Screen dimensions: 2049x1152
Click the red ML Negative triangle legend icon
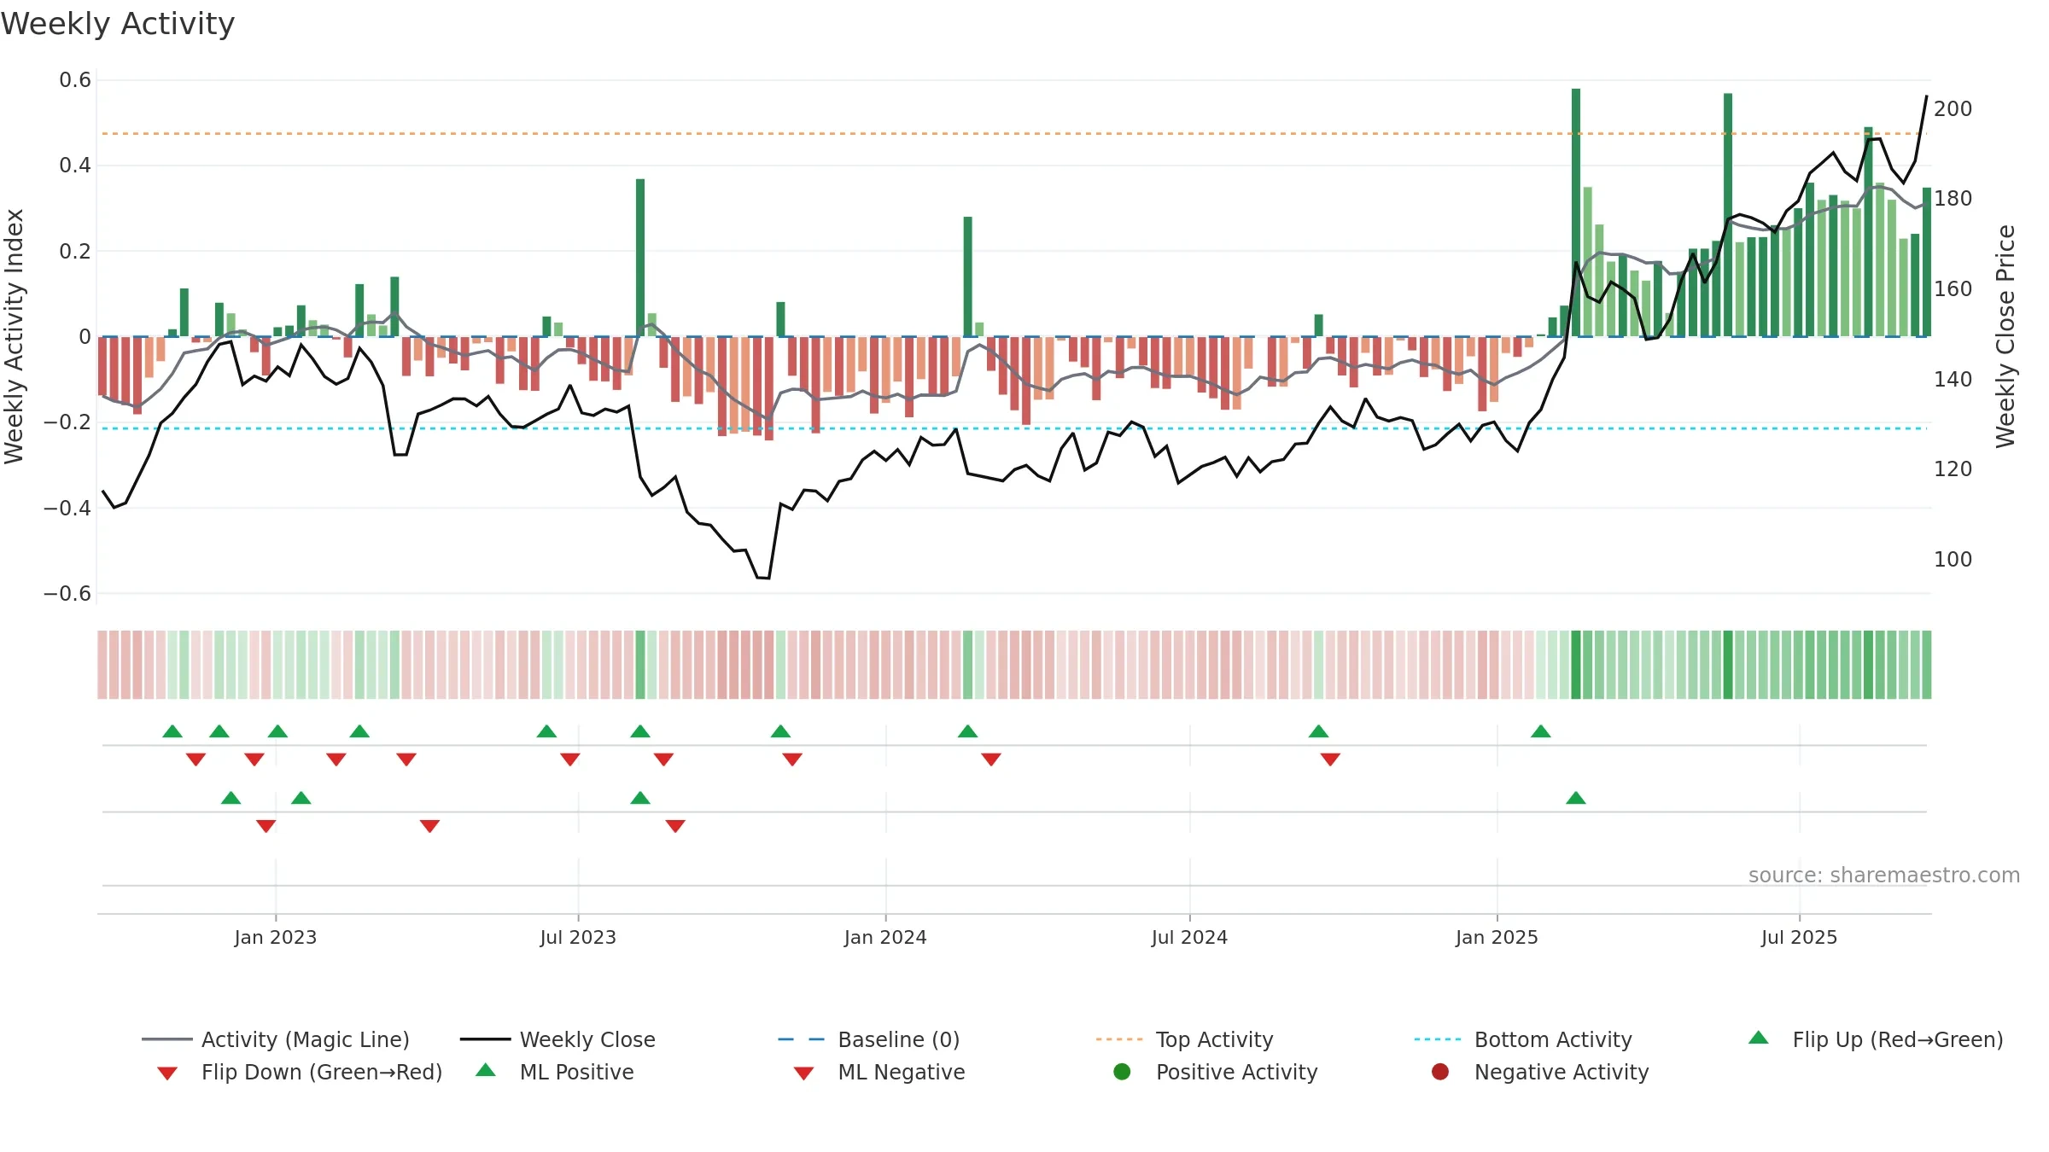tap(803, 1073)
